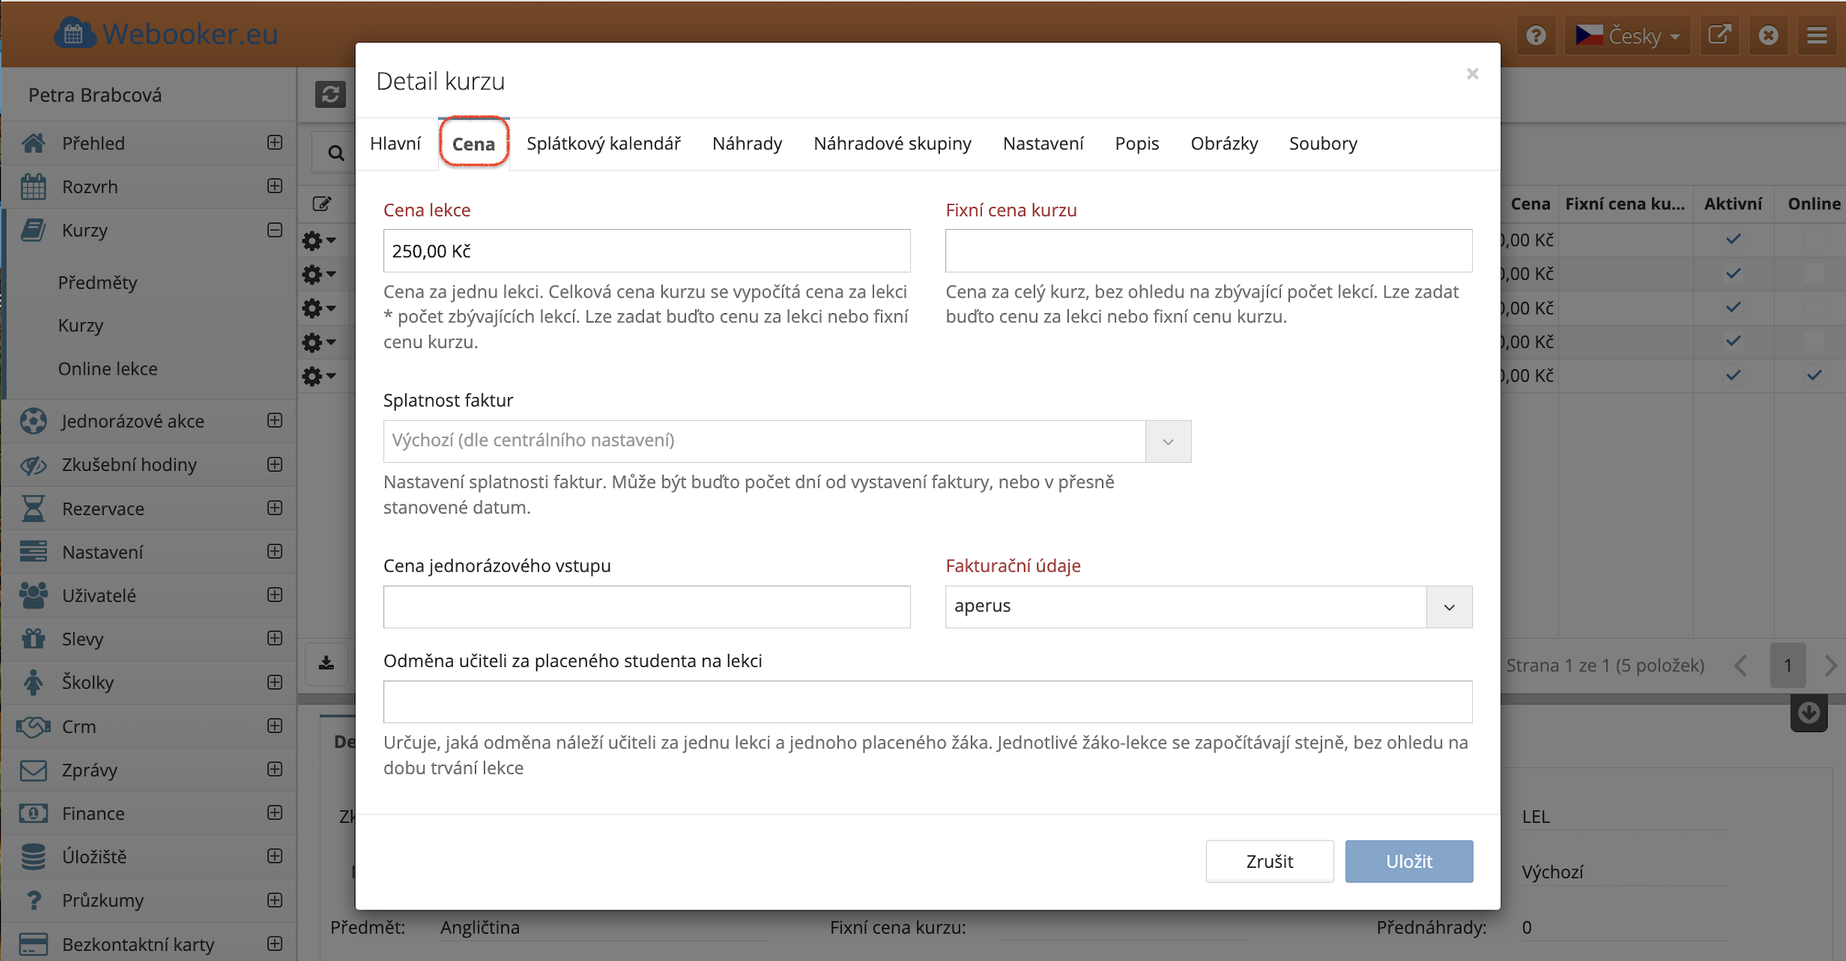Screen dimensions: 1846x961
Task: Click the Rozvrh calendar icon in sidebar
Action: click(x=33, y=186)
